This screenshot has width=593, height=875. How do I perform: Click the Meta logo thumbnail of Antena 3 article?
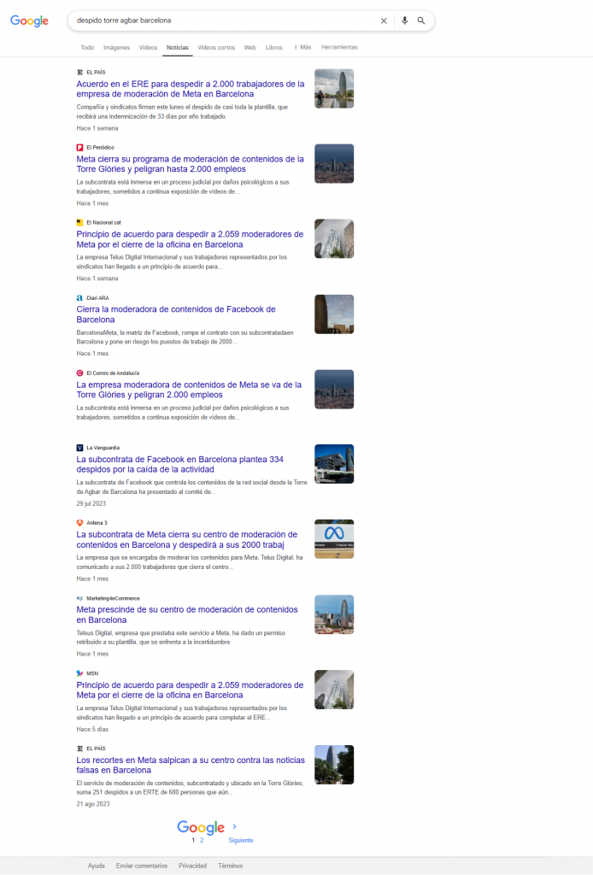point(334,539)
